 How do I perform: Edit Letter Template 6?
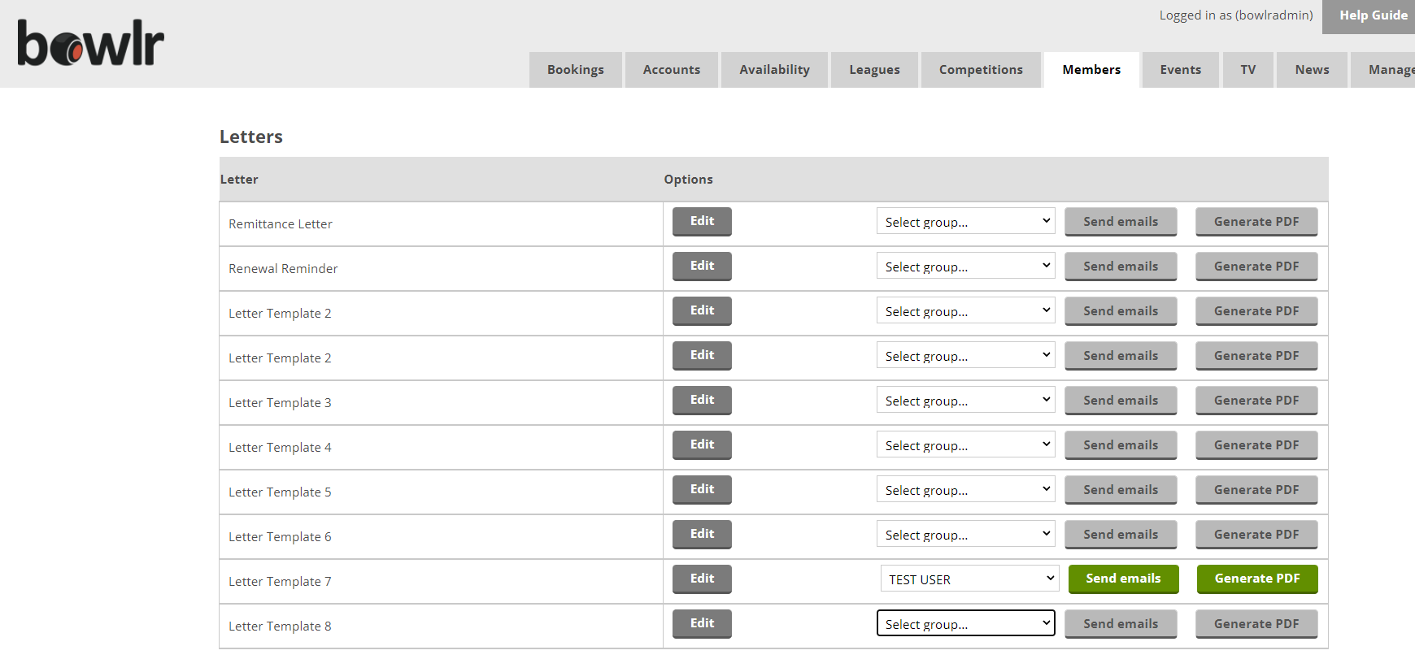[x=702, y=534]
